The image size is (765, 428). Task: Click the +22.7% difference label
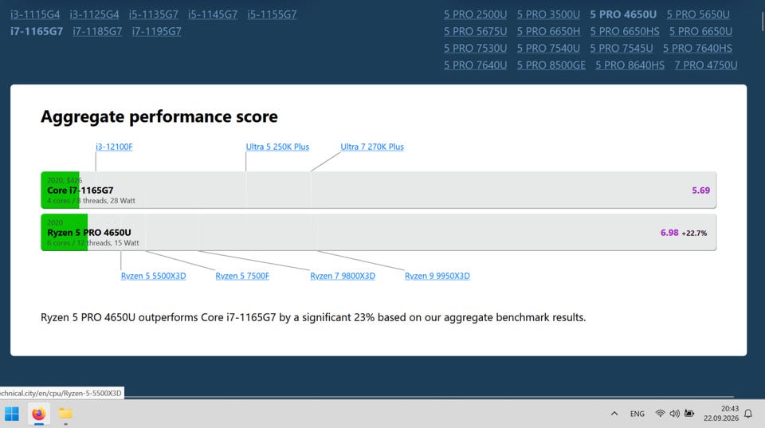click(x=694, y=234)
